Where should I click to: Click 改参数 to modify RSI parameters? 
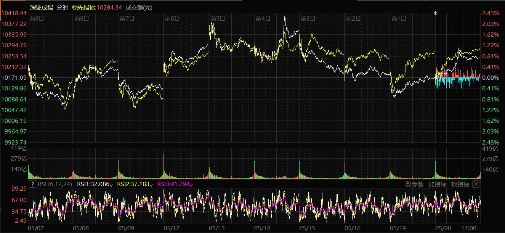(x=415, y=184)
